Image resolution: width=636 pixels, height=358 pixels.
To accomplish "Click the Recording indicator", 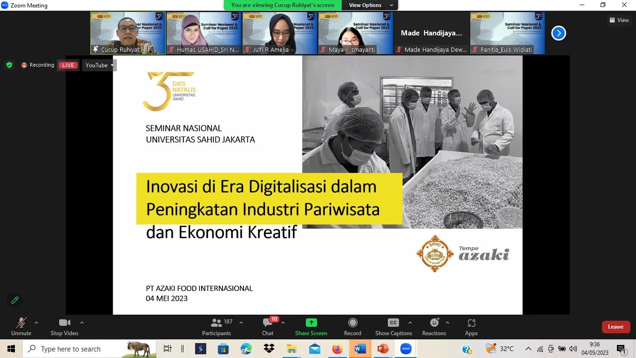I will 38,65.
